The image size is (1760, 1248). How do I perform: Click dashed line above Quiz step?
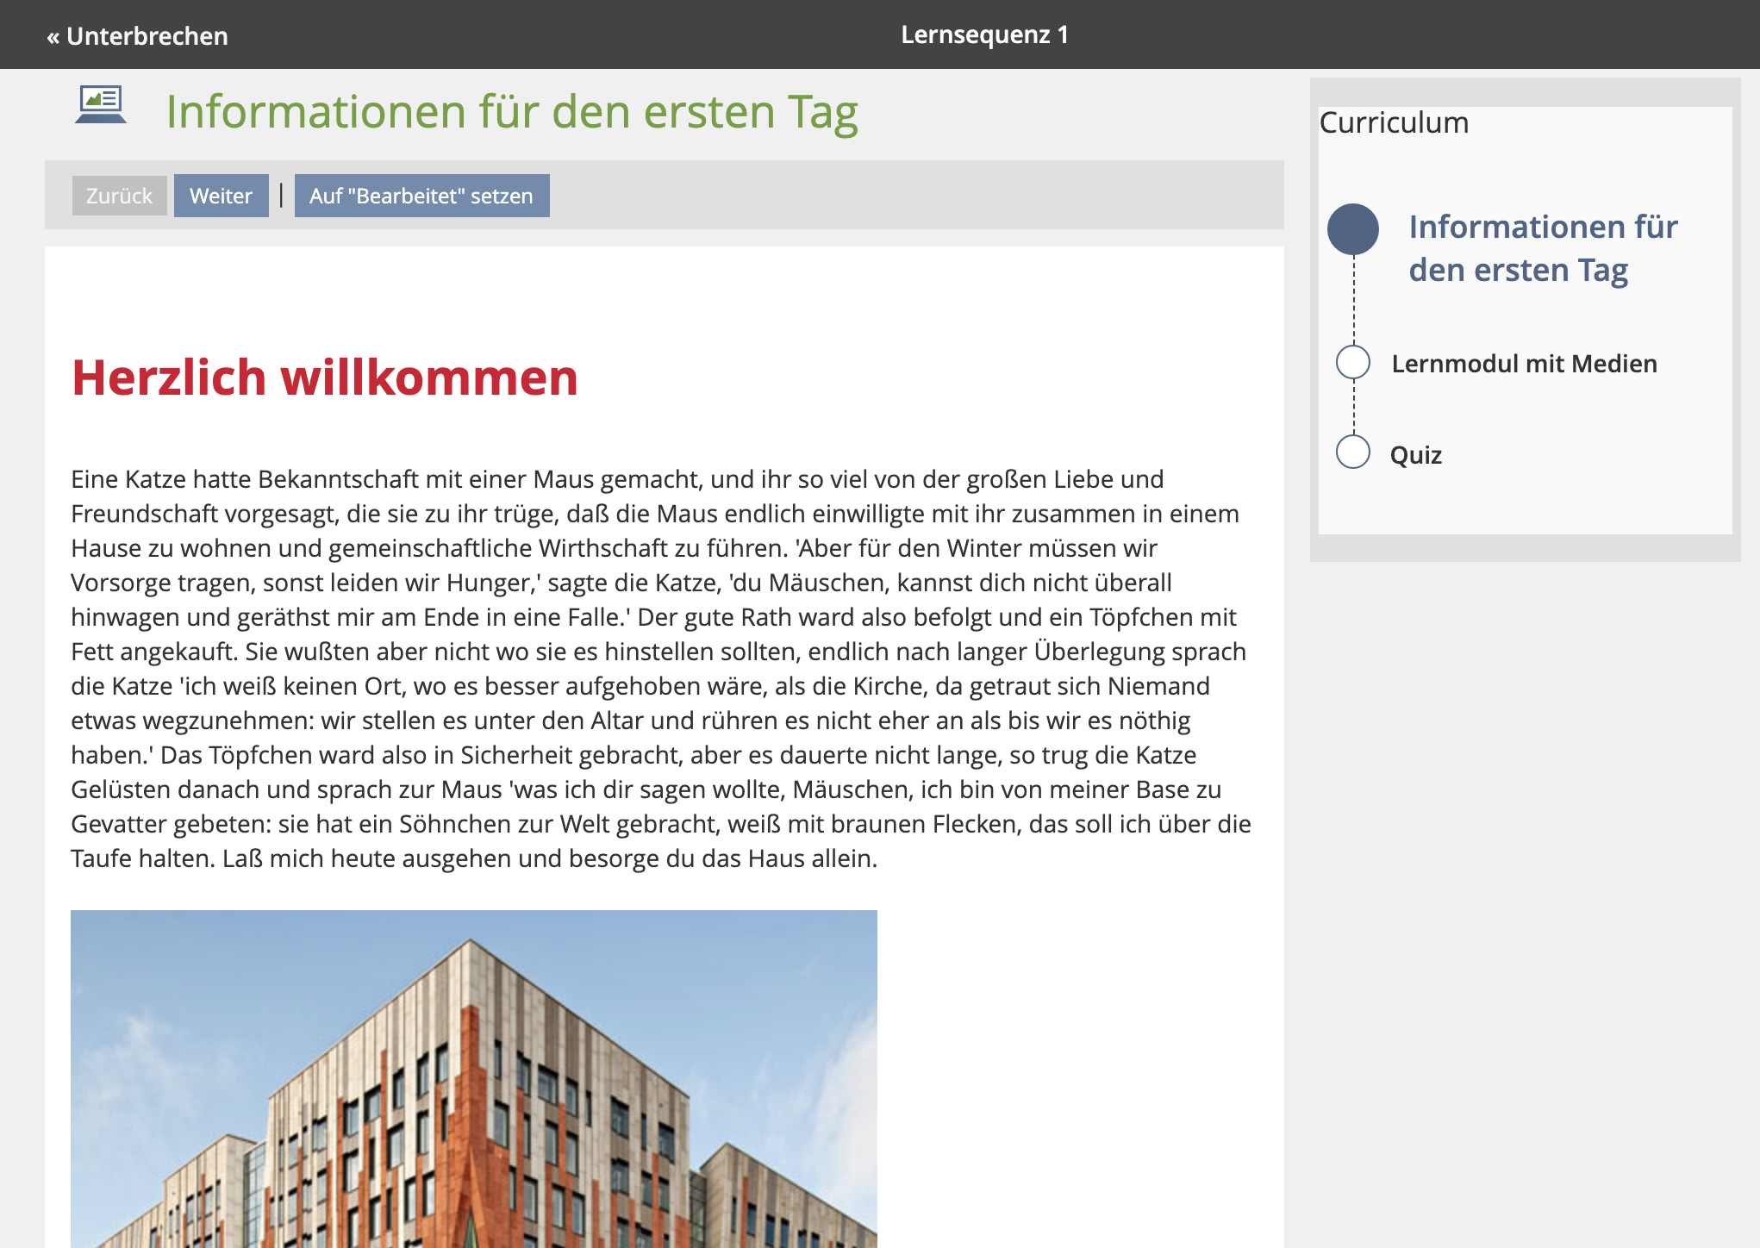click(x=1353, y=408)
